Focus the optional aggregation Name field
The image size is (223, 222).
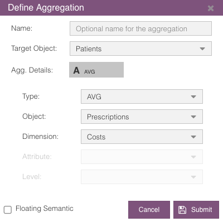140,28
